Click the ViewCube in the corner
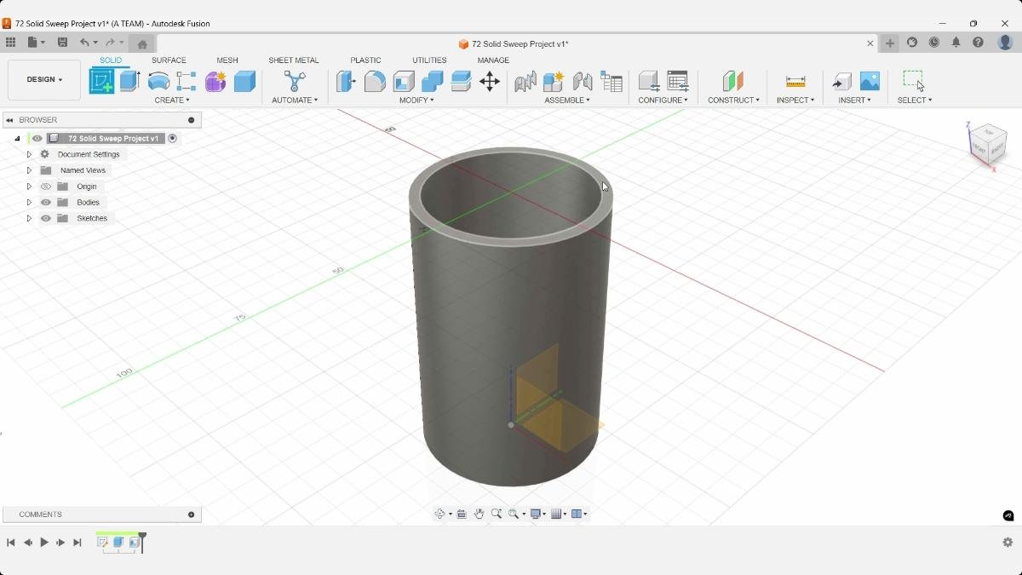Image resolution: width=1022 pixels, height=575 pixels. pyautogui.click(x=989, y=144)
